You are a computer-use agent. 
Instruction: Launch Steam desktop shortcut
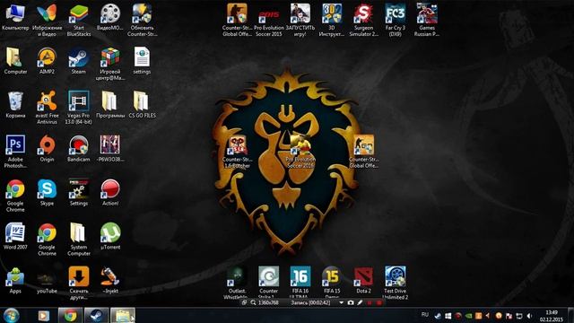point(79,61)
